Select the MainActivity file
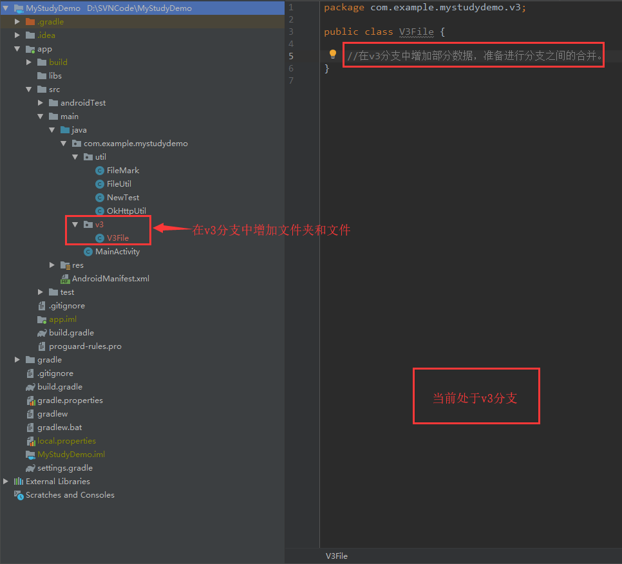Image resolution: width=622 pixels, height=564 pixels. click(117, 252)
